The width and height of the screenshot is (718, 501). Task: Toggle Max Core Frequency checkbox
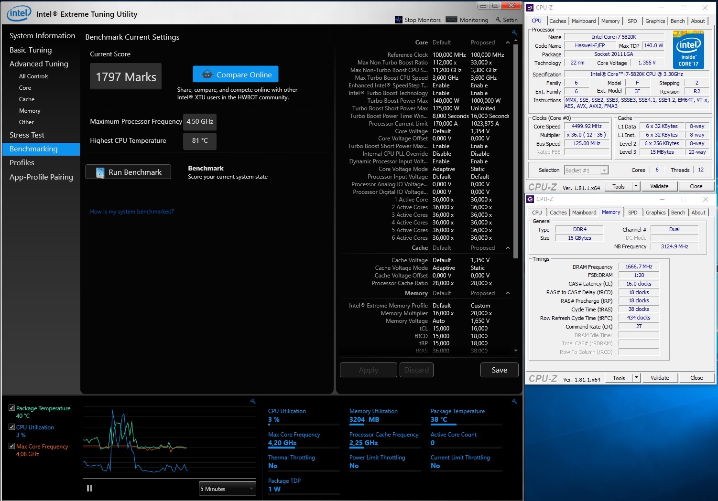click(x=11, y=446)
